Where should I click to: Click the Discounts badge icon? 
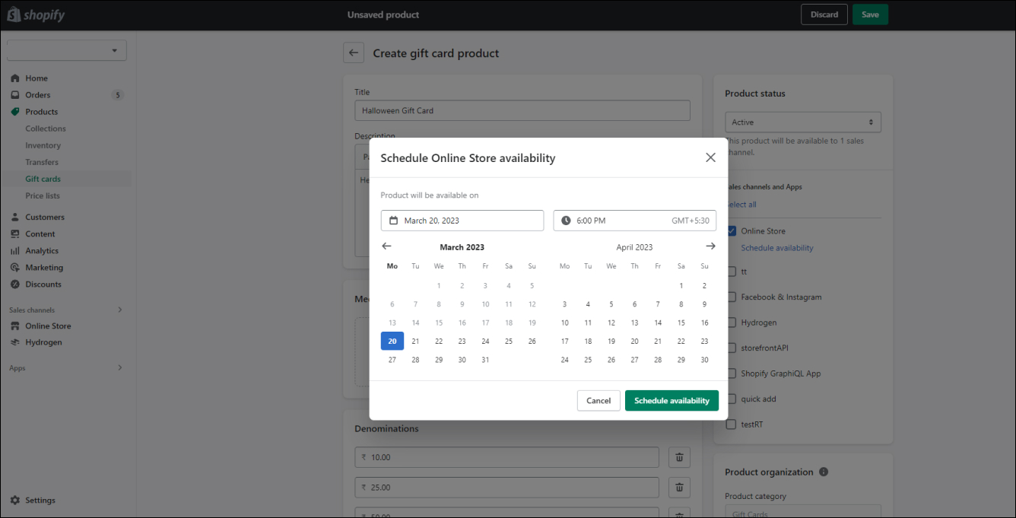point(14,284)
